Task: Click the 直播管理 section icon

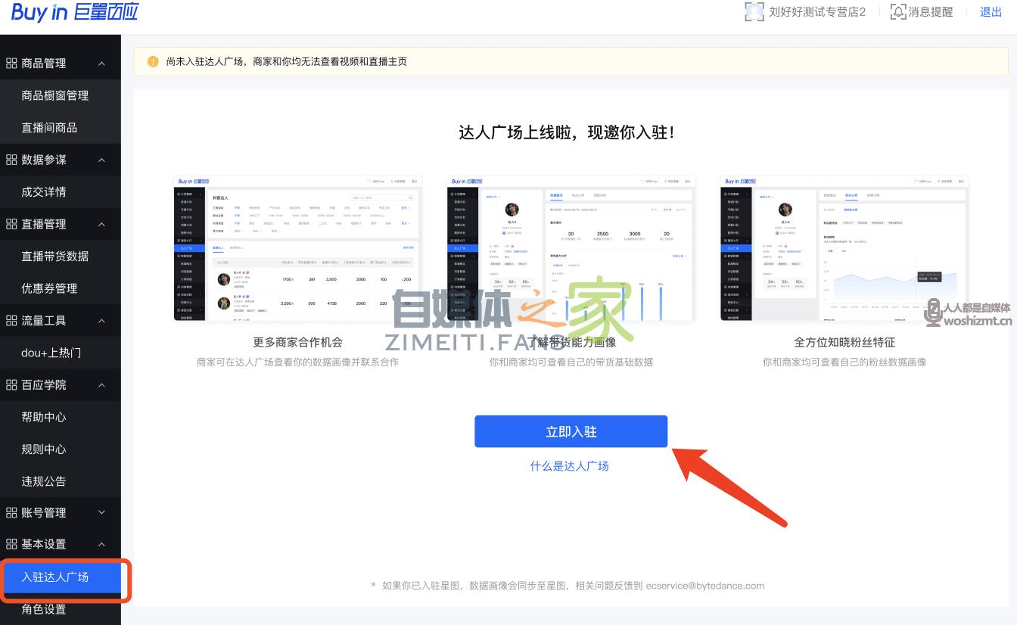Action: (x=11, y=224)
